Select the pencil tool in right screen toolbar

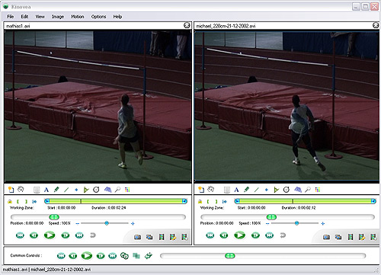pyautogui.click(x=246, y=190)
